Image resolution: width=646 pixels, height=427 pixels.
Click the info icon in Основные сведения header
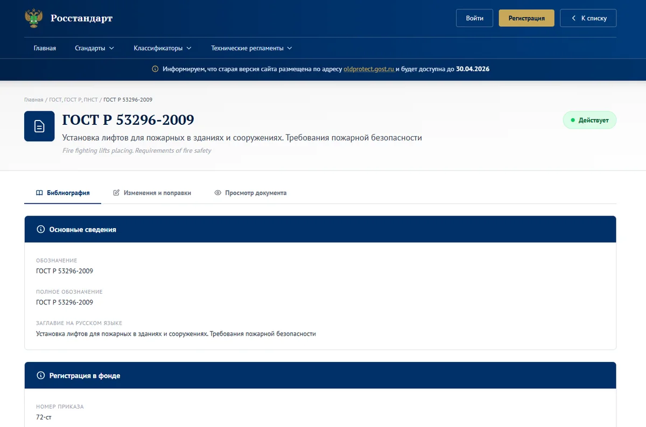(40, 229)
